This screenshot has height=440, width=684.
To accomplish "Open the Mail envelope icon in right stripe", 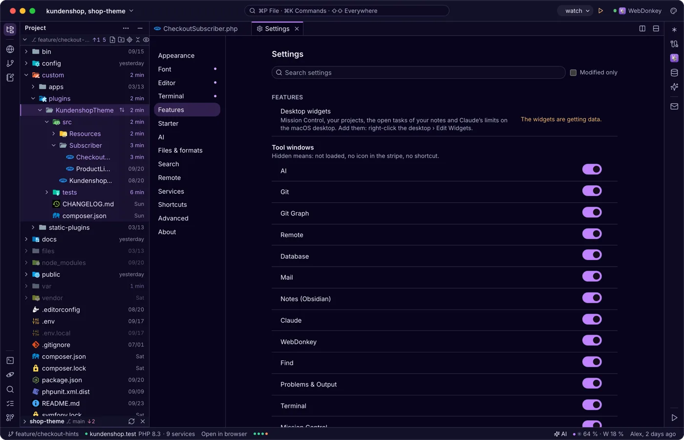I will coord(674,107).
